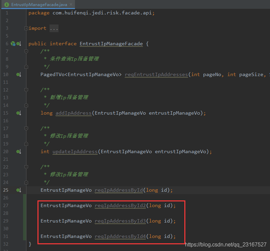Collapse the Javadoc comment starting on line 7
Image resolution: width=270 pixels, height=251 pixels.
coord(26,51)
